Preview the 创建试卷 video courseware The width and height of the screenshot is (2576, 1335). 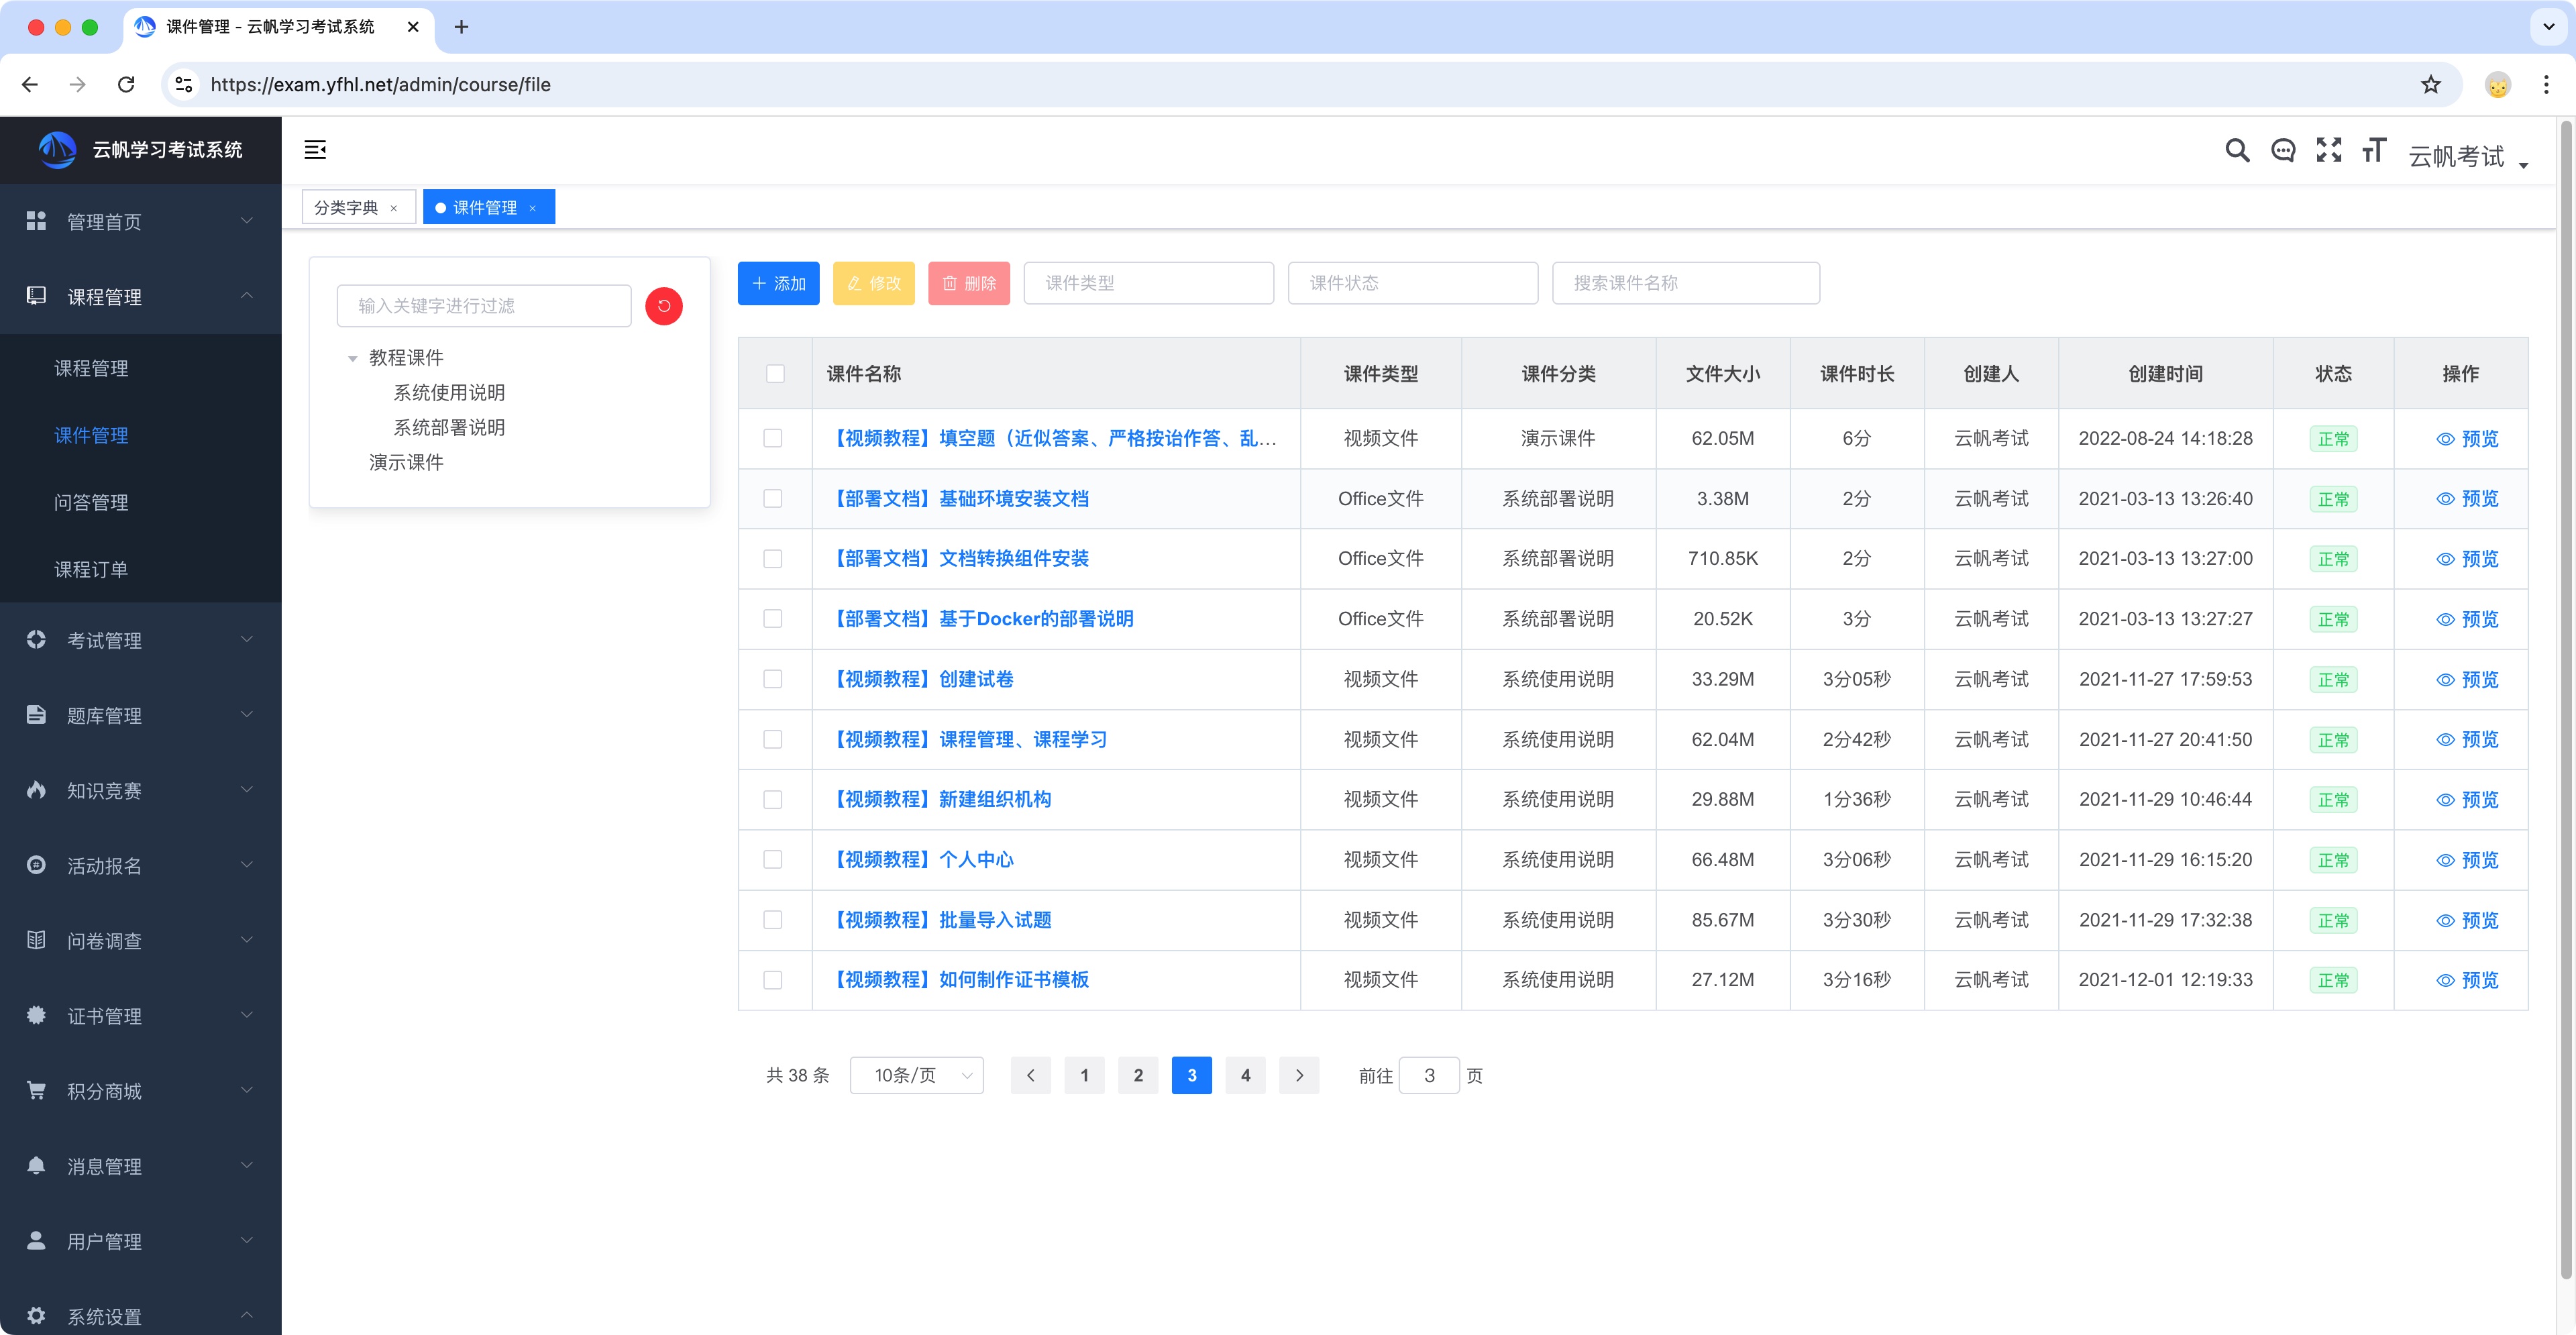point(2467,680)
